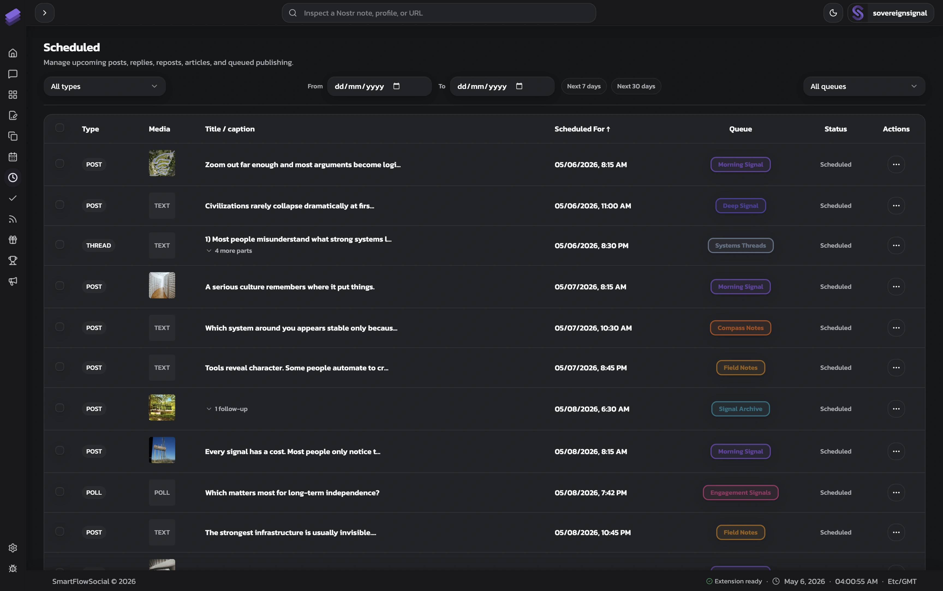Open the All queues dropdown
Viewport: 943px width, 591px height.
coord(864,86)
